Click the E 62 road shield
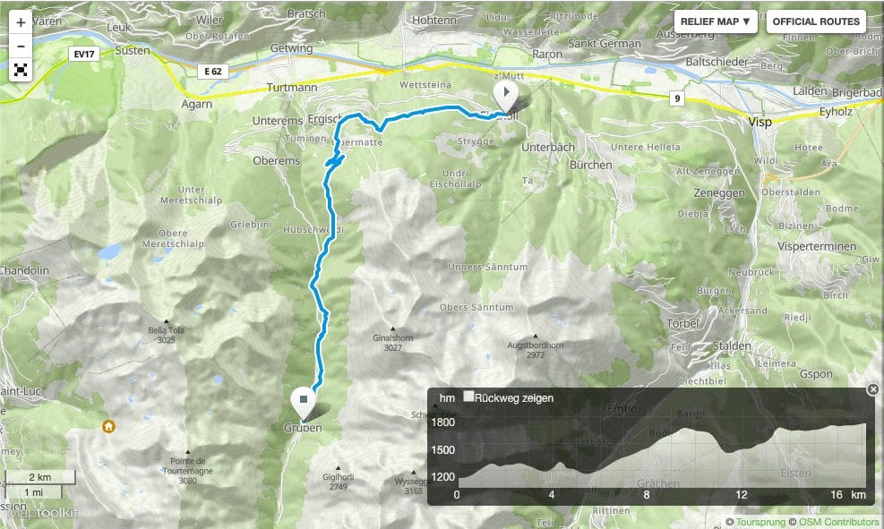This screenshot has height=529, width=884. pos(213,72)
